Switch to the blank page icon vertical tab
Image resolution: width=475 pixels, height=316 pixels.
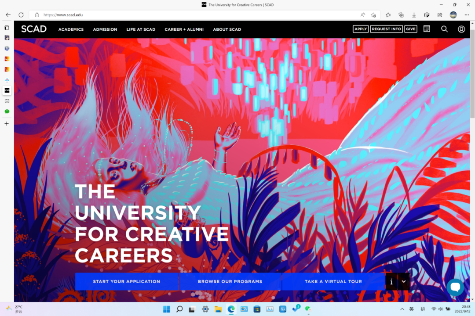pos(7,101)
